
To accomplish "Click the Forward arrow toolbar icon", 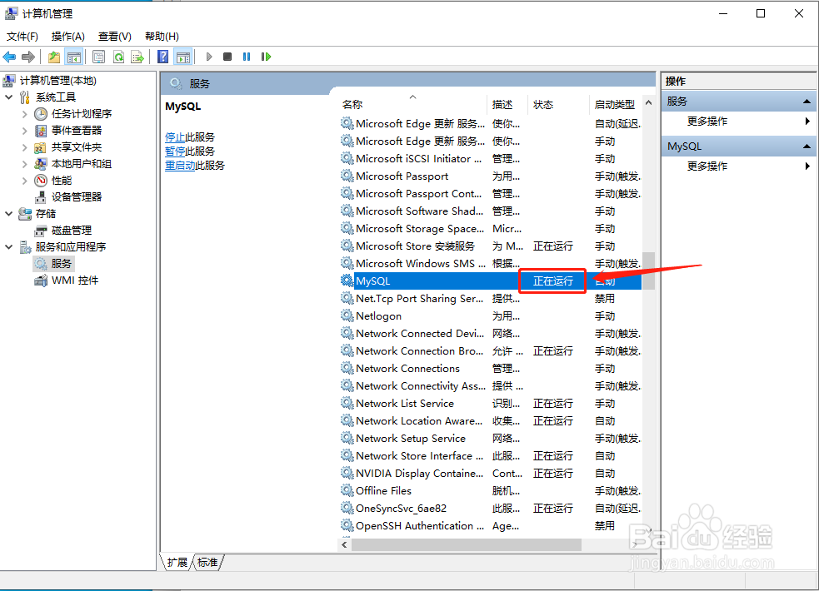I will tap(28, 57).
